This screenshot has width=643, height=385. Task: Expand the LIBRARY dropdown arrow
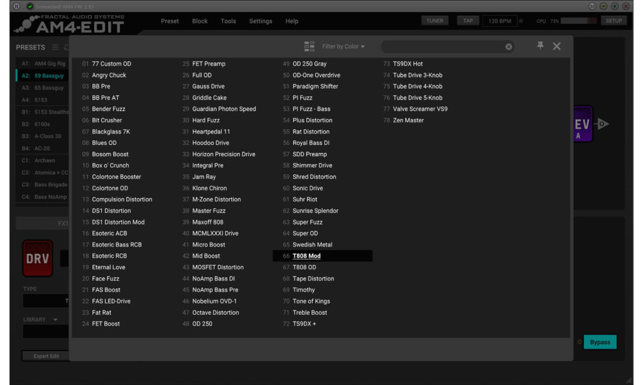[55, 319]
